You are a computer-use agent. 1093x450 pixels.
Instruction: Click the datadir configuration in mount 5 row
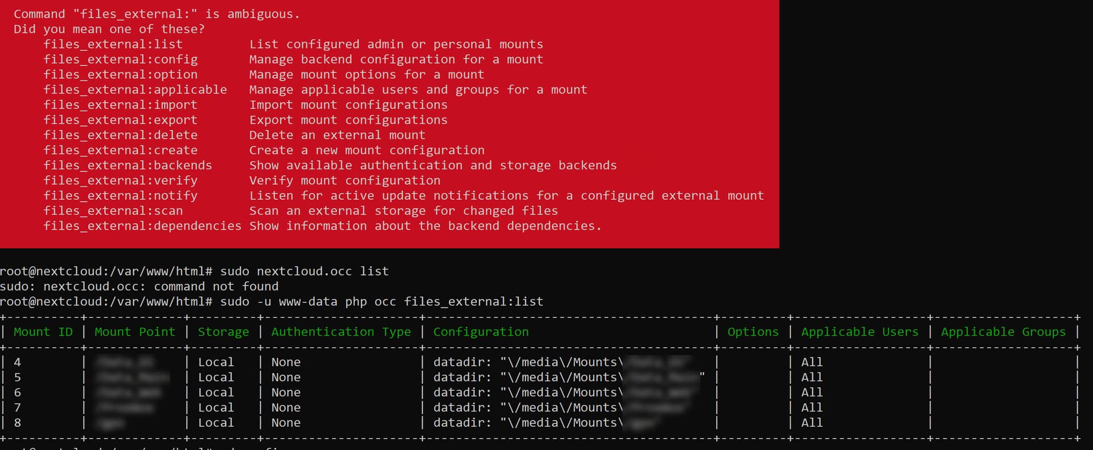click(x=569, y=377)
